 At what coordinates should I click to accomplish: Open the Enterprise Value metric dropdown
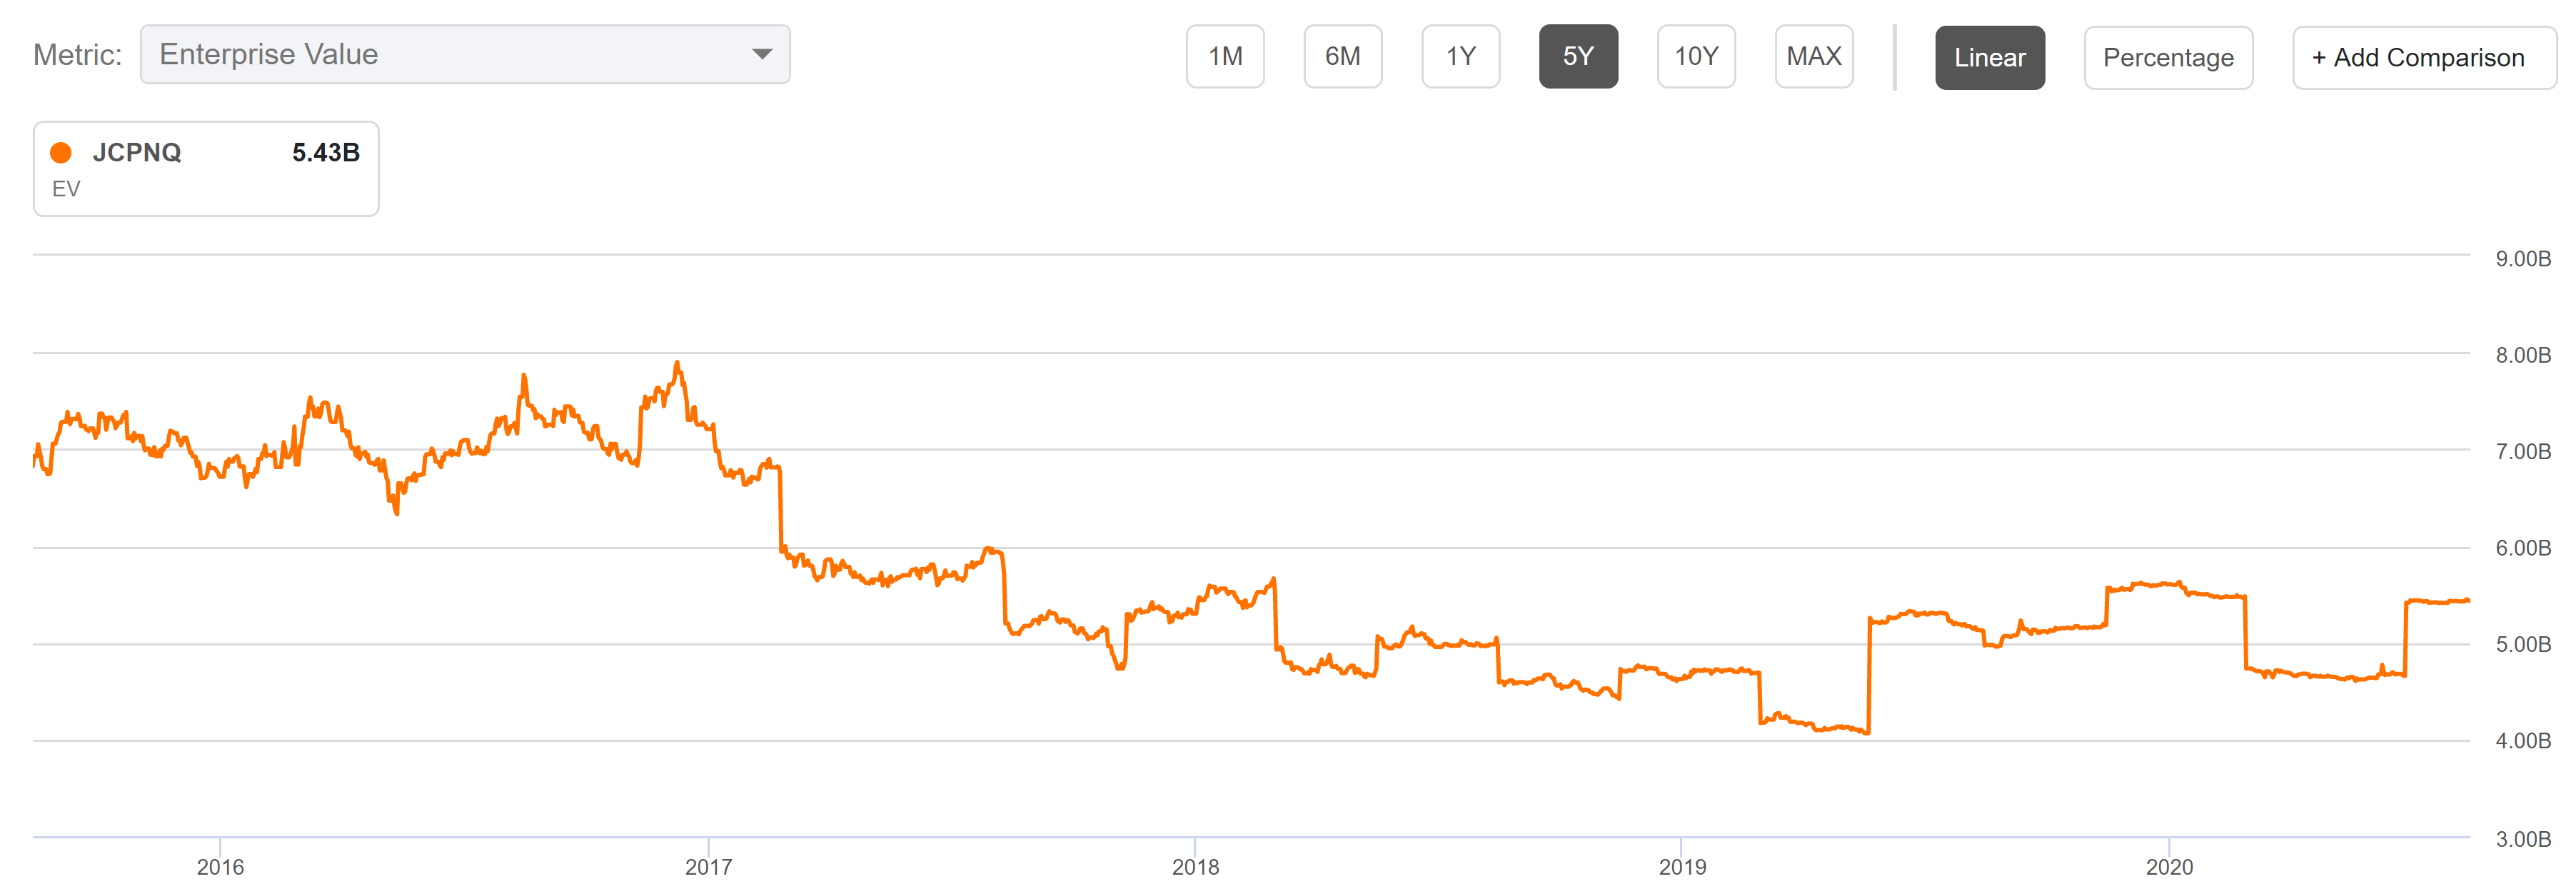tap(465, 54)
